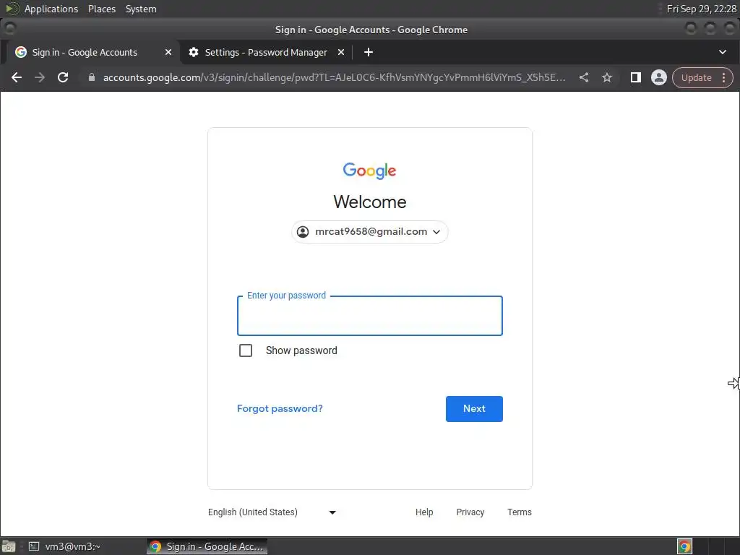This screenshot has width=740, height=555.
Task: Click the settings gear favicon on second tab
Action: pos(194,52)
